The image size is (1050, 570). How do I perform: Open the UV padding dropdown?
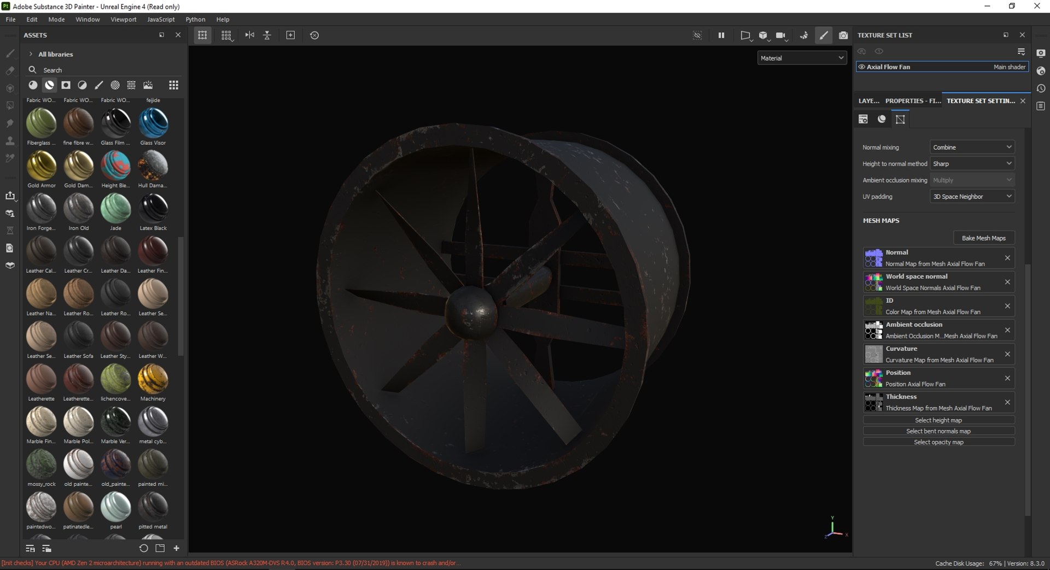(972, 197)
